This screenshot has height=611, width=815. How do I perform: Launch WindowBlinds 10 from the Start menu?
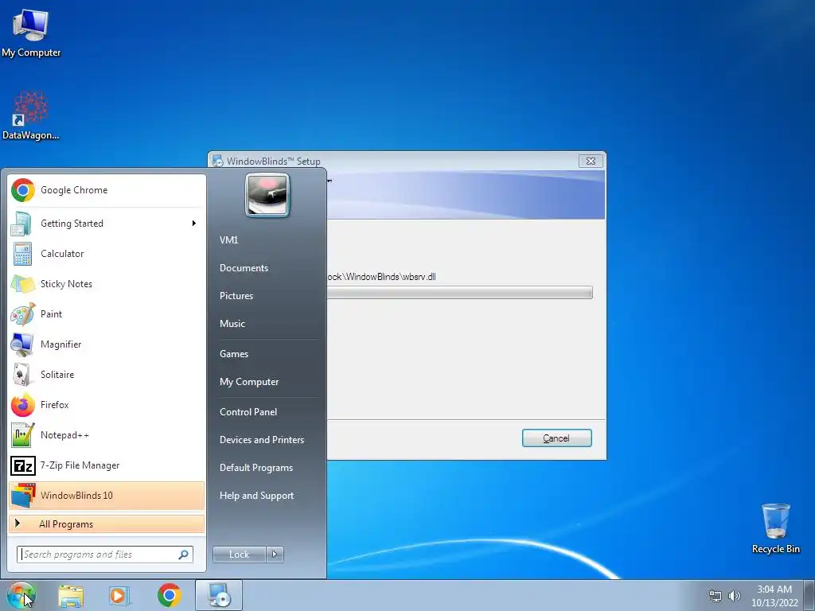click(107, 495)
